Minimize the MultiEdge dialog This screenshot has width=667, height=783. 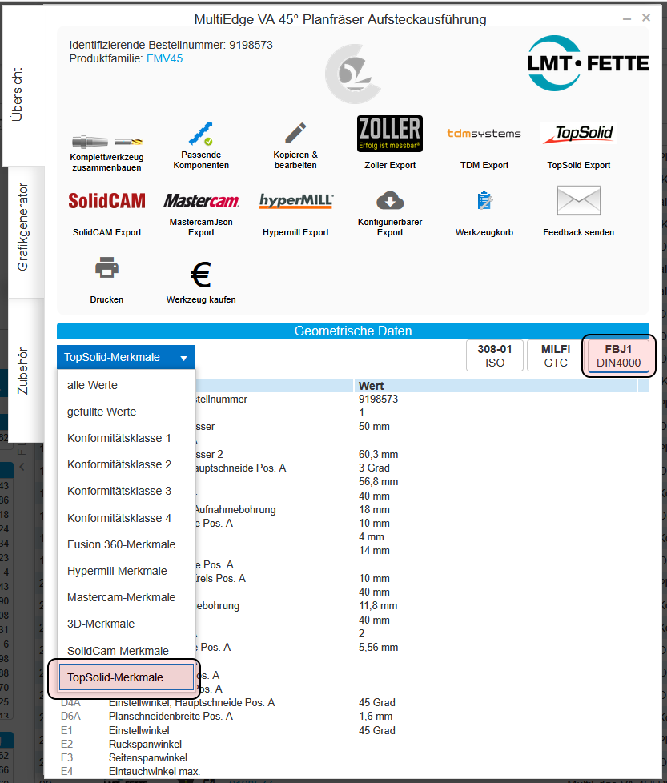627,18
